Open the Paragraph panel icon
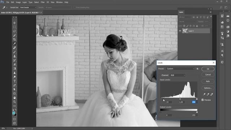The height and width of the screenshot is (130, 231). point(222,55)
